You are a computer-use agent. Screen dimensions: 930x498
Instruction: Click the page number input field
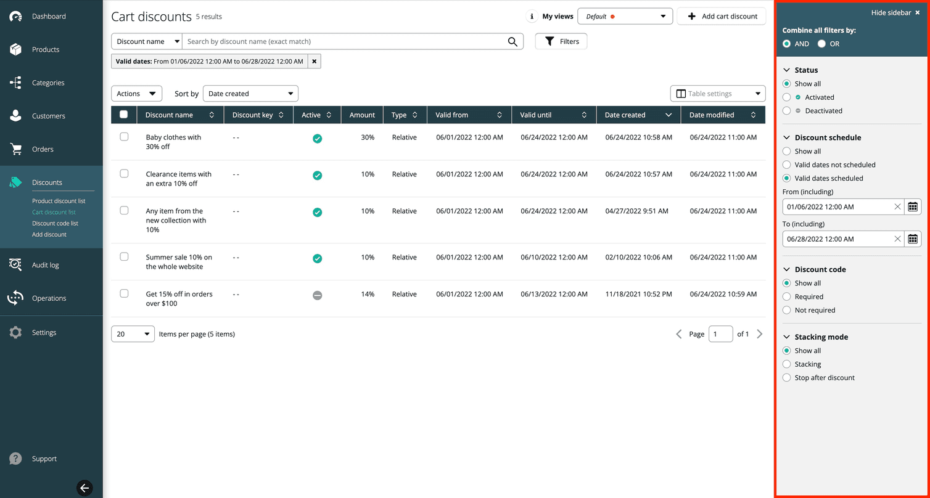(x=720, y=333)
